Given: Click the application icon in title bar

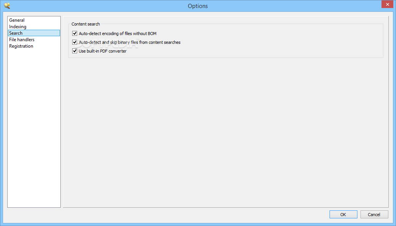Looking at the screenshot, I should click(7, 6).
